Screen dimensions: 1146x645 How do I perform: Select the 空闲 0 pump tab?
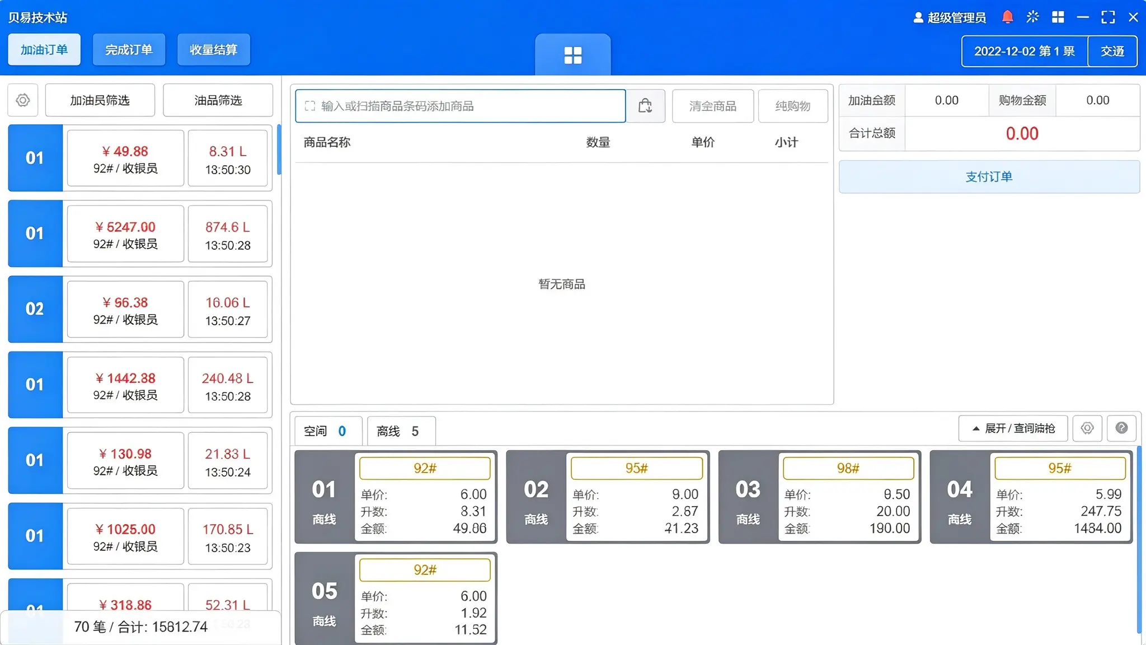coord(328,431)
